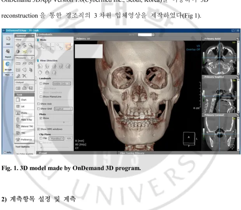This screenshot has width=241, height=210.
Task: Click the Primary Axial vertical scrollbar
Action: (238, 58)
